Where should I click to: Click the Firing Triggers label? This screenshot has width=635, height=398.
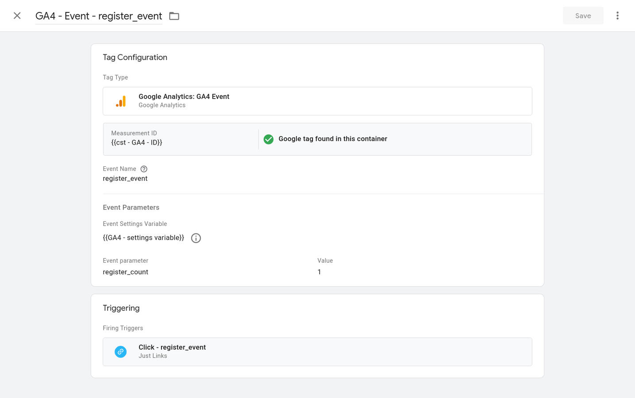pos(123,328)
